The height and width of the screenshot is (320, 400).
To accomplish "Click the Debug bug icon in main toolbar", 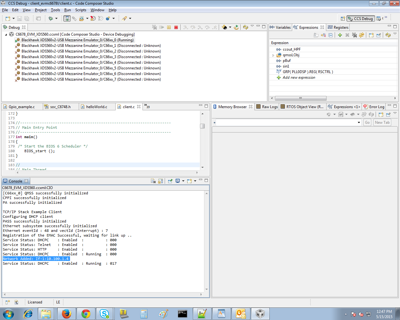I will 51,18.
